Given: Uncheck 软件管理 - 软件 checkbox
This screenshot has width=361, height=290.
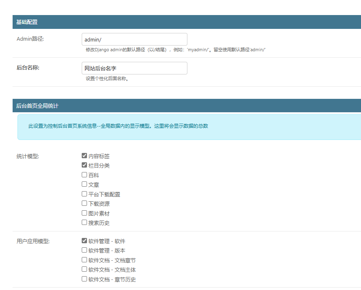Looking at the screenshot, I should point(84,241).
